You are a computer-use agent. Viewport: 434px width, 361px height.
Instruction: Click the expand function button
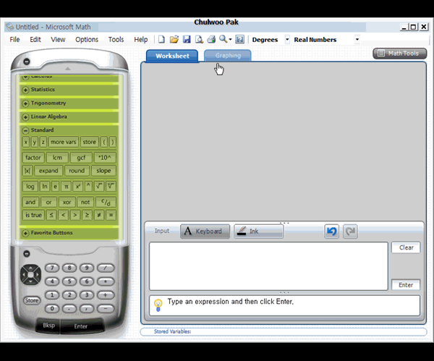tap(48, 171)
